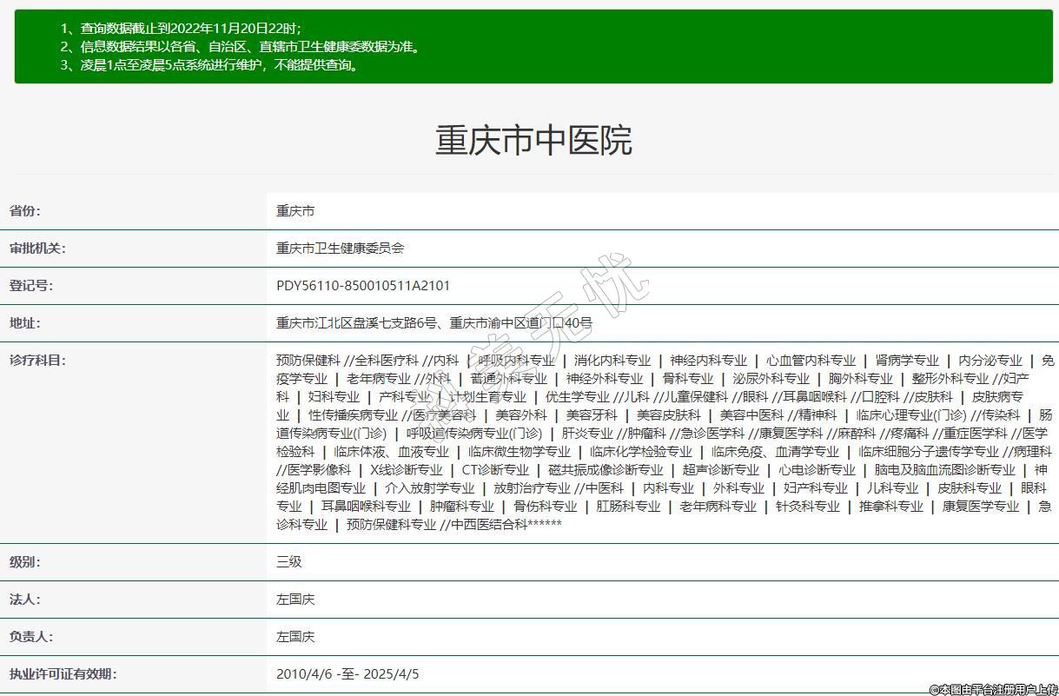This screenshot has width=1059, height=696.
Task: Click 左国庆 in the 负责人 row
Action: (x=295, y=636)
